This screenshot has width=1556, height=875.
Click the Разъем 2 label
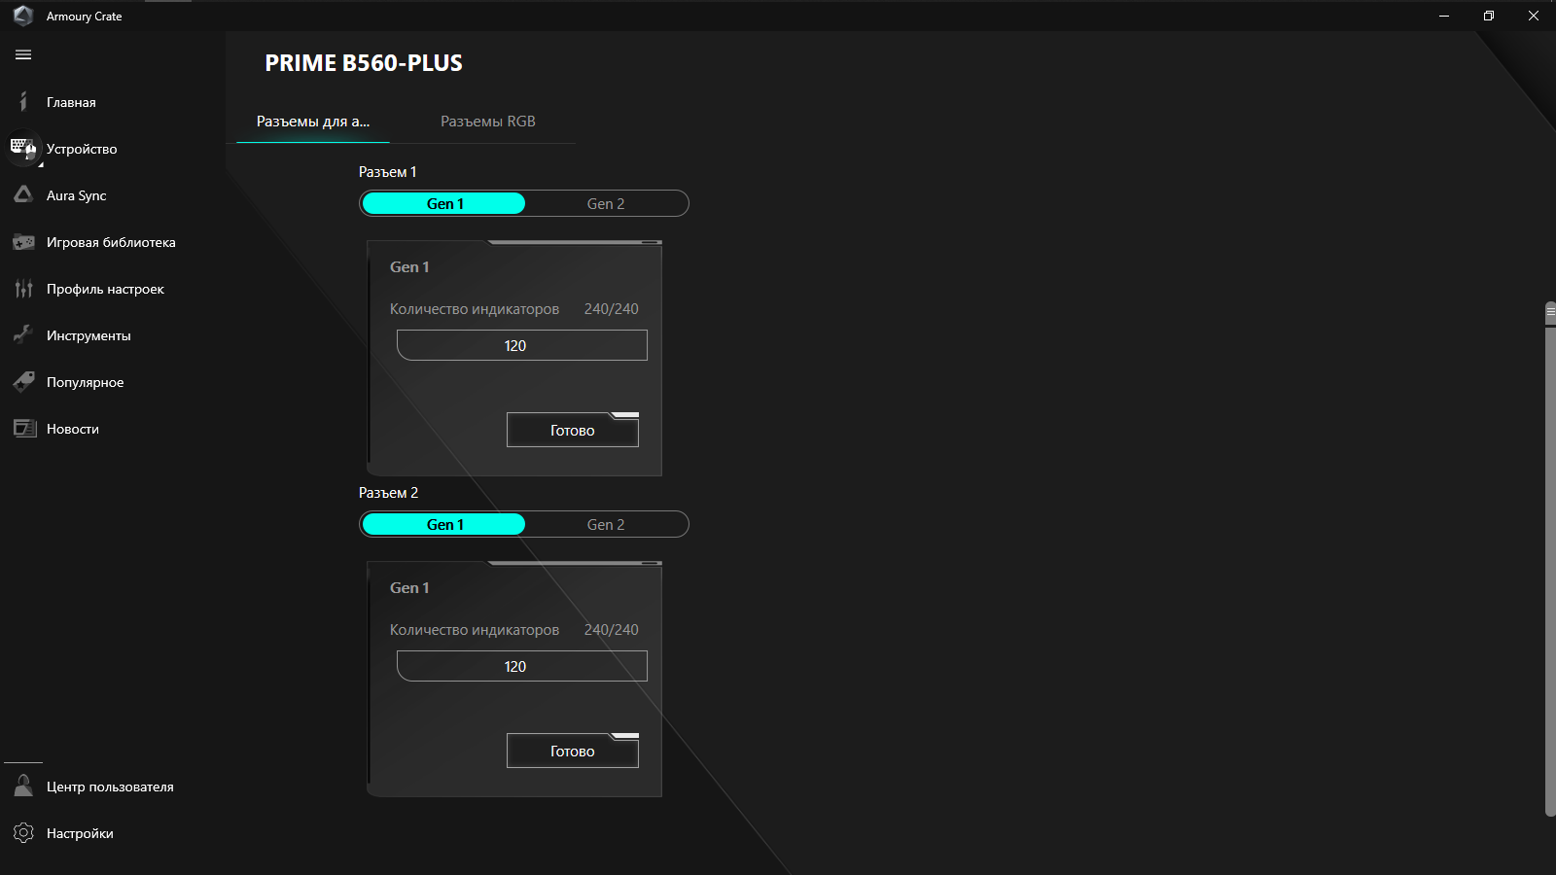tap(388, 493)
